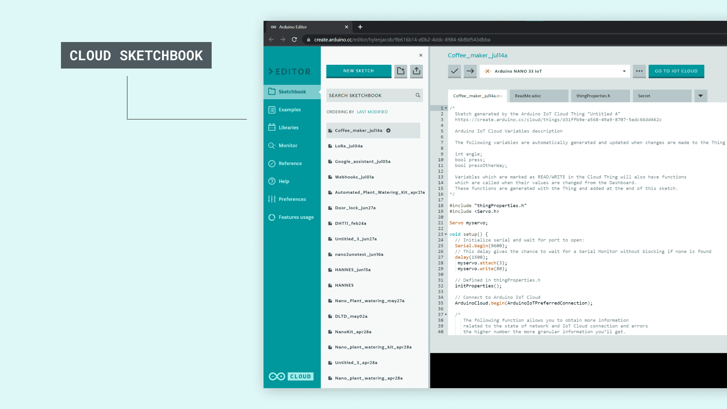Image resolution: width=727 pixels, height=409 pixels.
Task: Open the three-dots more options menu
Action: coord(639,71)
